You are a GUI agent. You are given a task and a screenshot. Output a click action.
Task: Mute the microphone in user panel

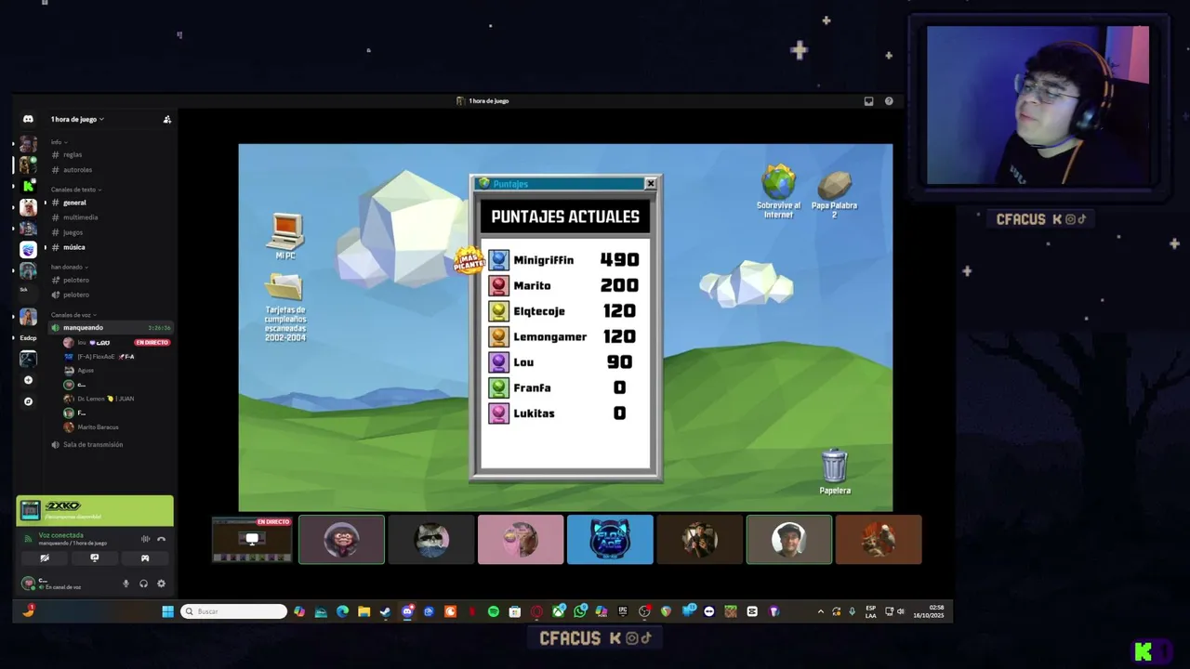(x=126, y=584)
